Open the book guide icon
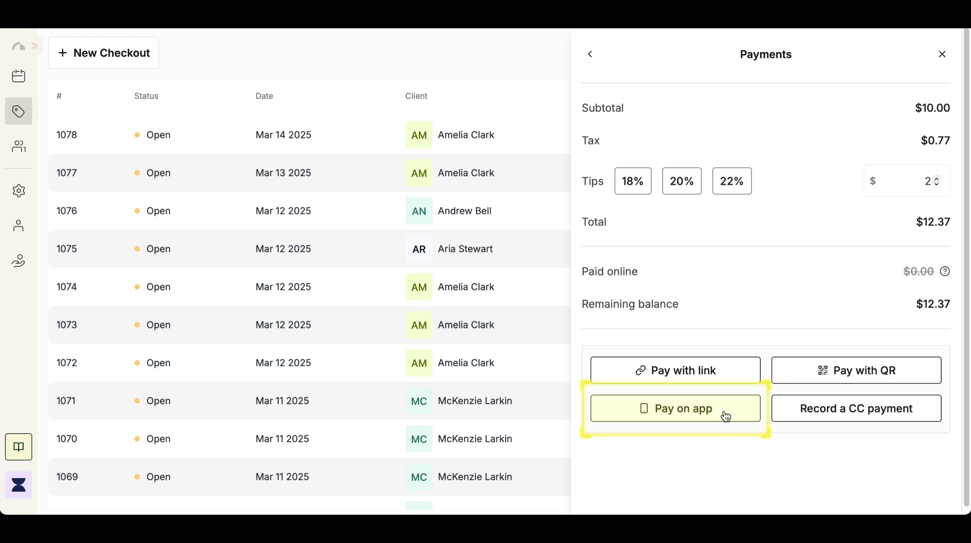 [18, 447]
